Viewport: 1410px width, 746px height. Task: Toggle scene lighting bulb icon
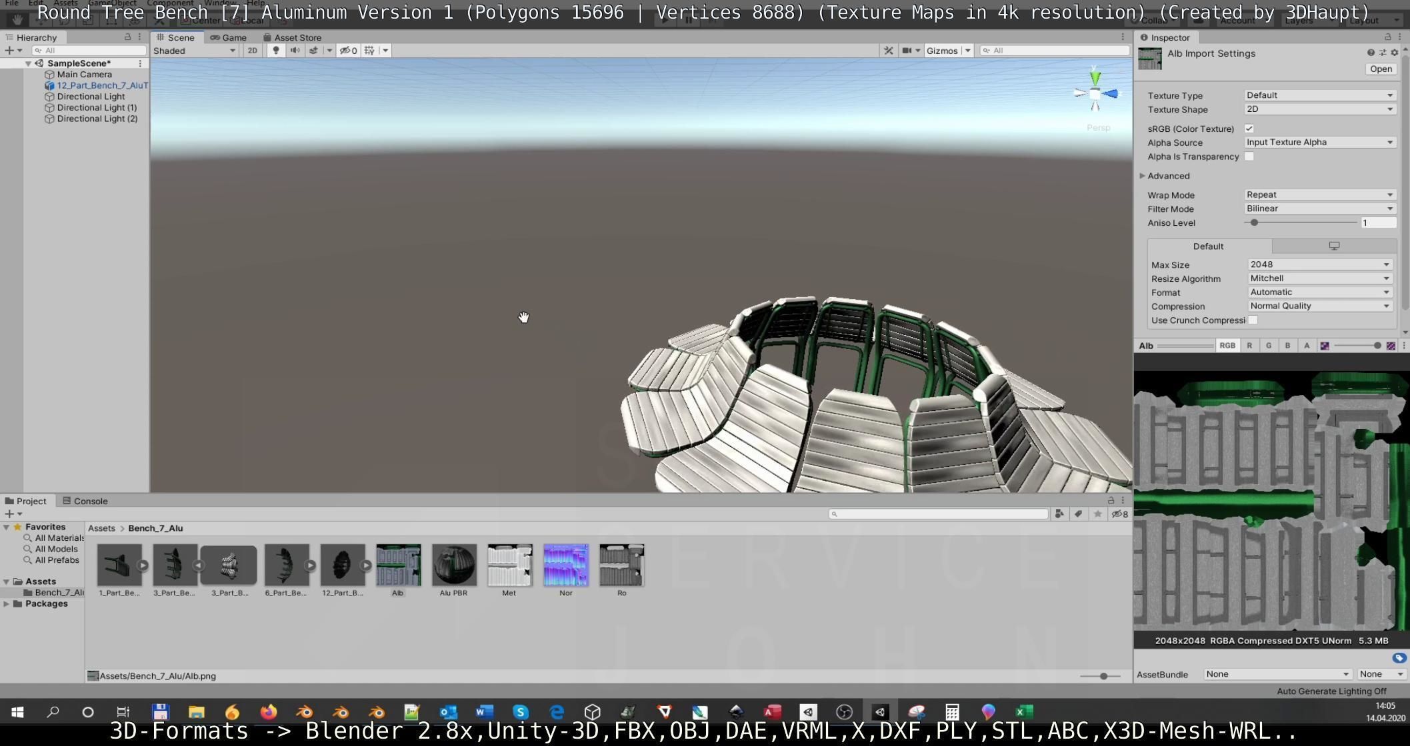(x=275, y=51)
